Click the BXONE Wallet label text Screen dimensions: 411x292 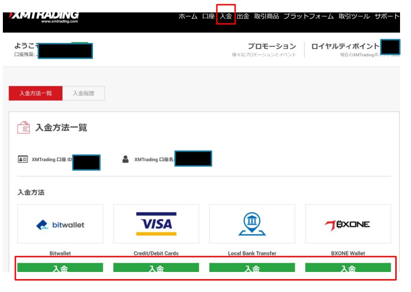tap(348, 253)
